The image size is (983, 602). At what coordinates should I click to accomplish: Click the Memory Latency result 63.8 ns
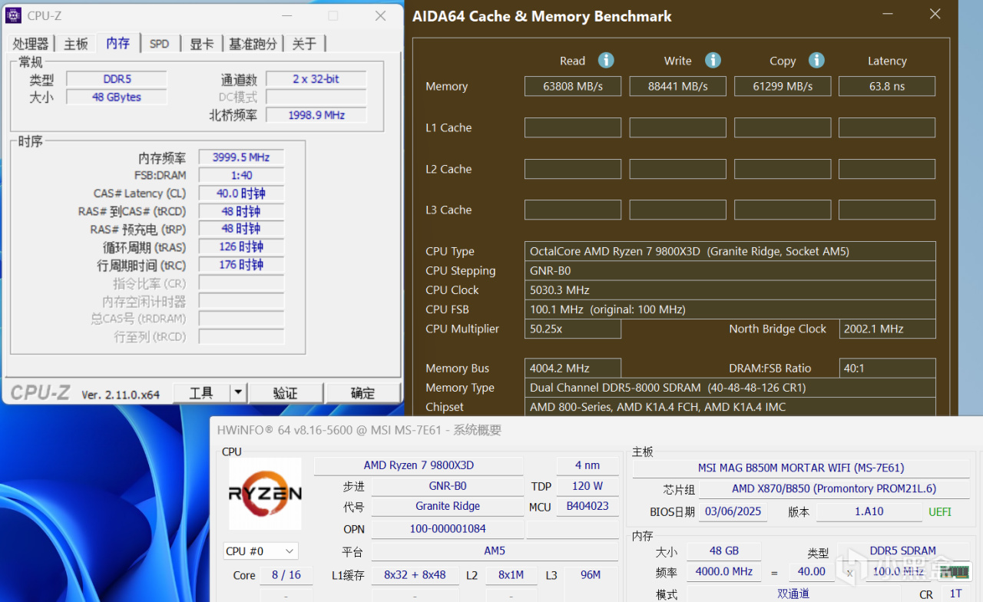pyautogui.click(x=887, y=86)
